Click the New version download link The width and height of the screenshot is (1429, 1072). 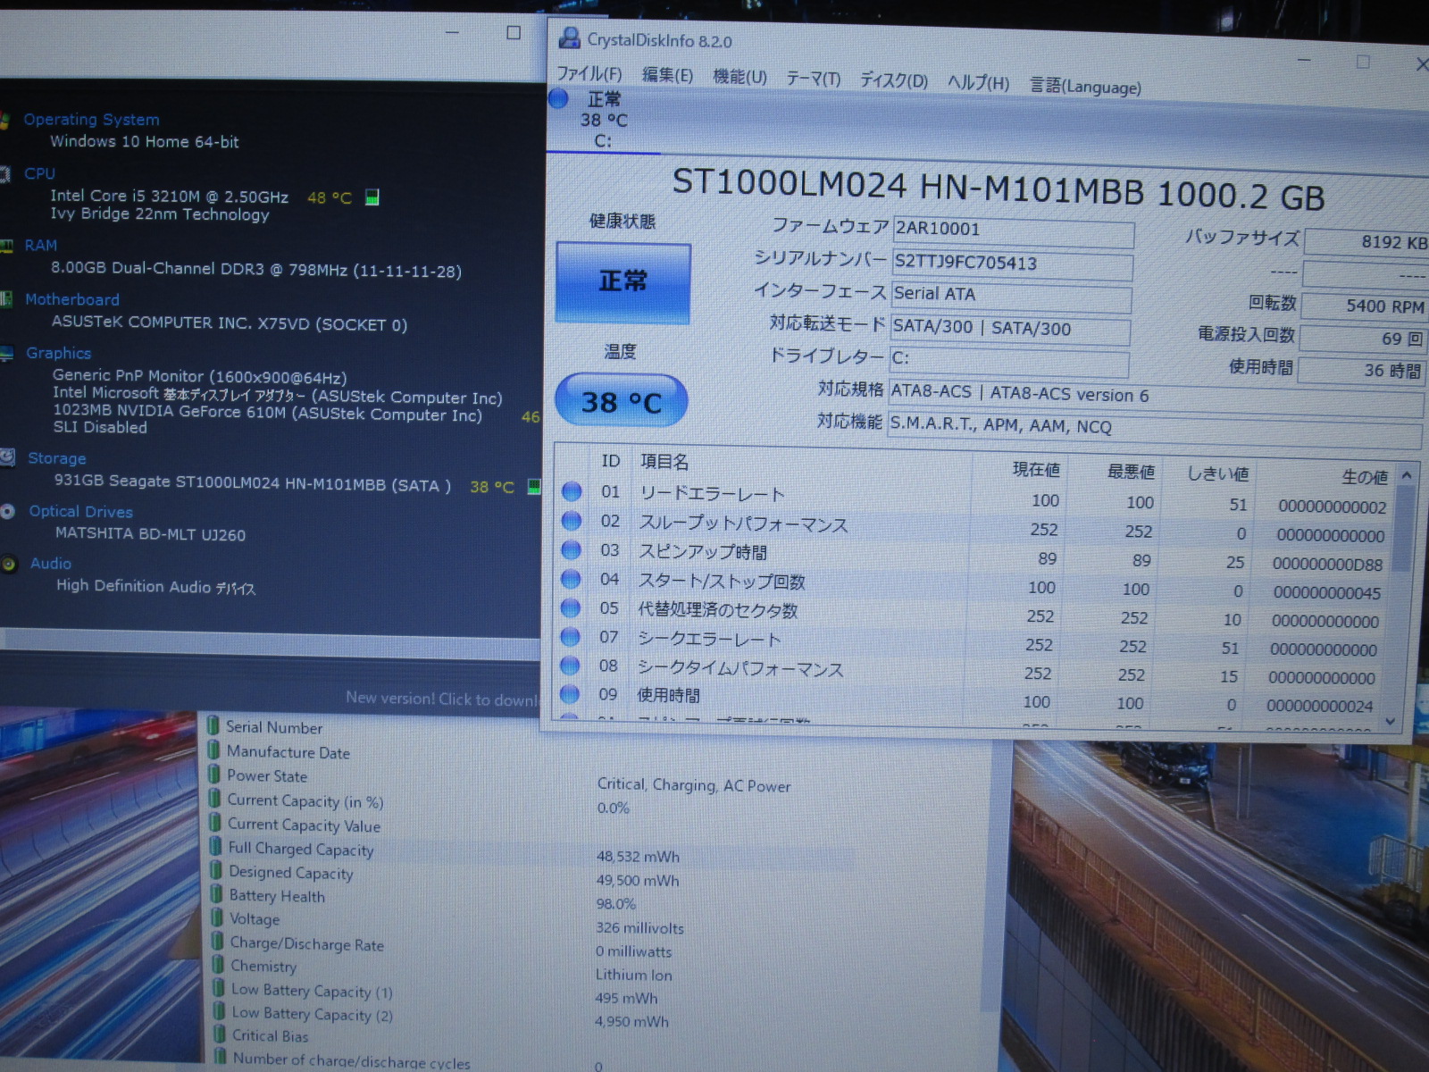[x=441, y=699]
